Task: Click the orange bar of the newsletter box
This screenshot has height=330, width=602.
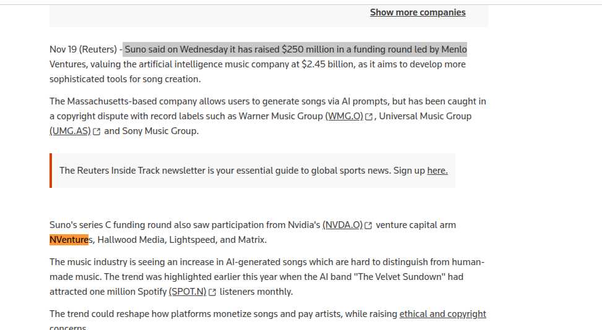Action: pos(51,171)
